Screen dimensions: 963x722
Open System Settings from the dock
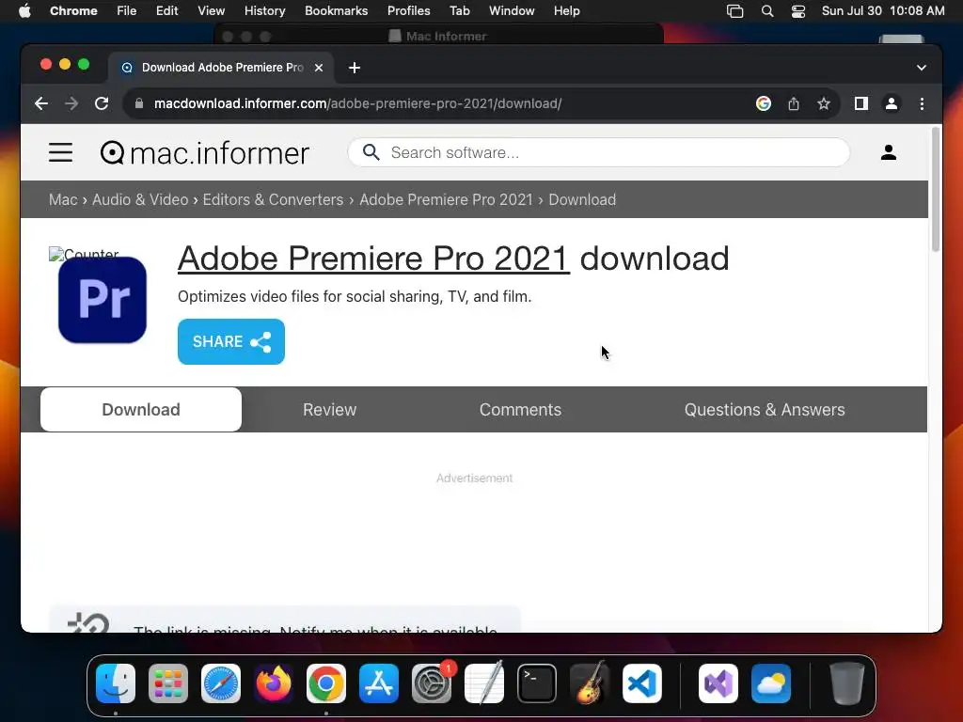(x=431, y=683)
